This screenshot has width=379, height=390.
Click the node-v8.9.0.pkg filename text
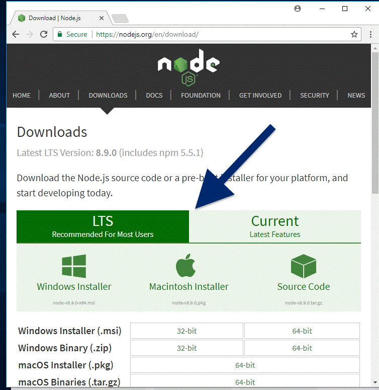click(189, 303)
